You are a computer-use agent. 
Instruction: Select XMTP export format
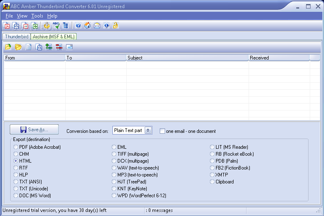219,175
